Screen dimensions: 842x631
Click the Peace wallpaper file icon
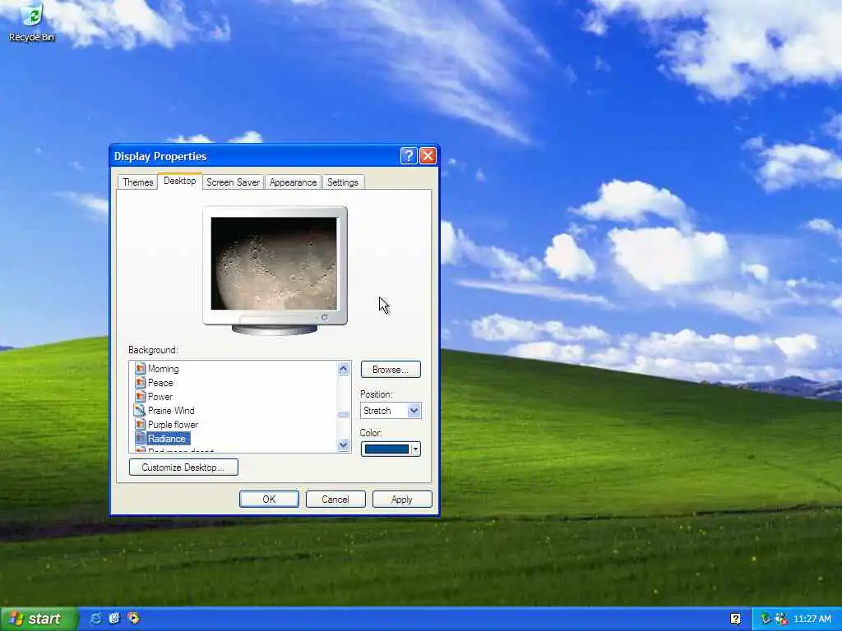pos(140,382)
